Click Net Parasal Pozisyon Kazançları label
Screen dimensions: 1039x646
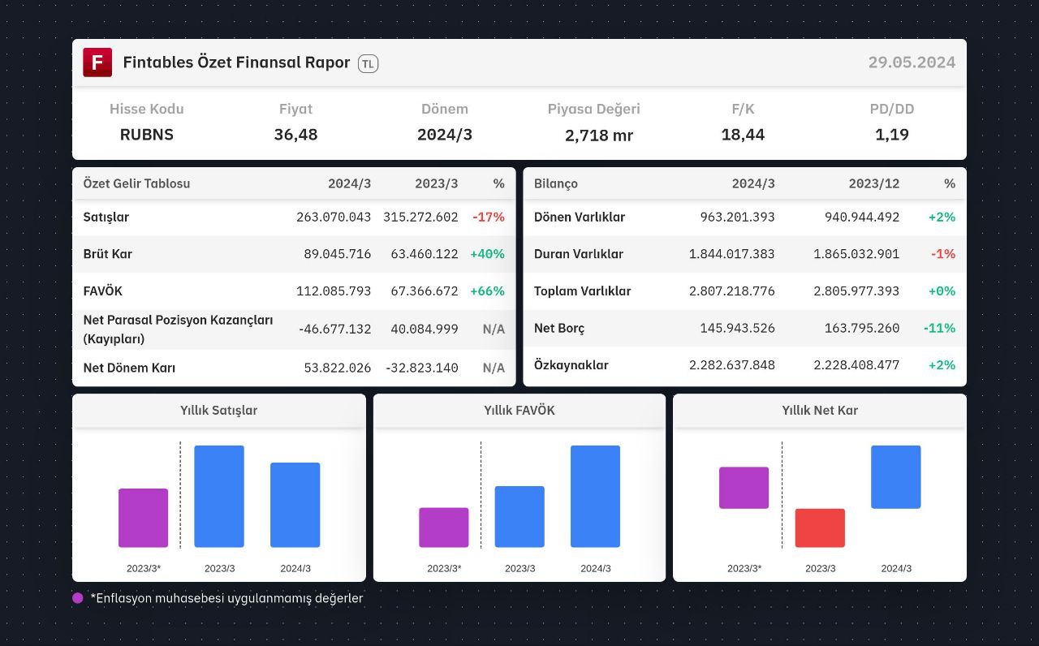point(178,329)
